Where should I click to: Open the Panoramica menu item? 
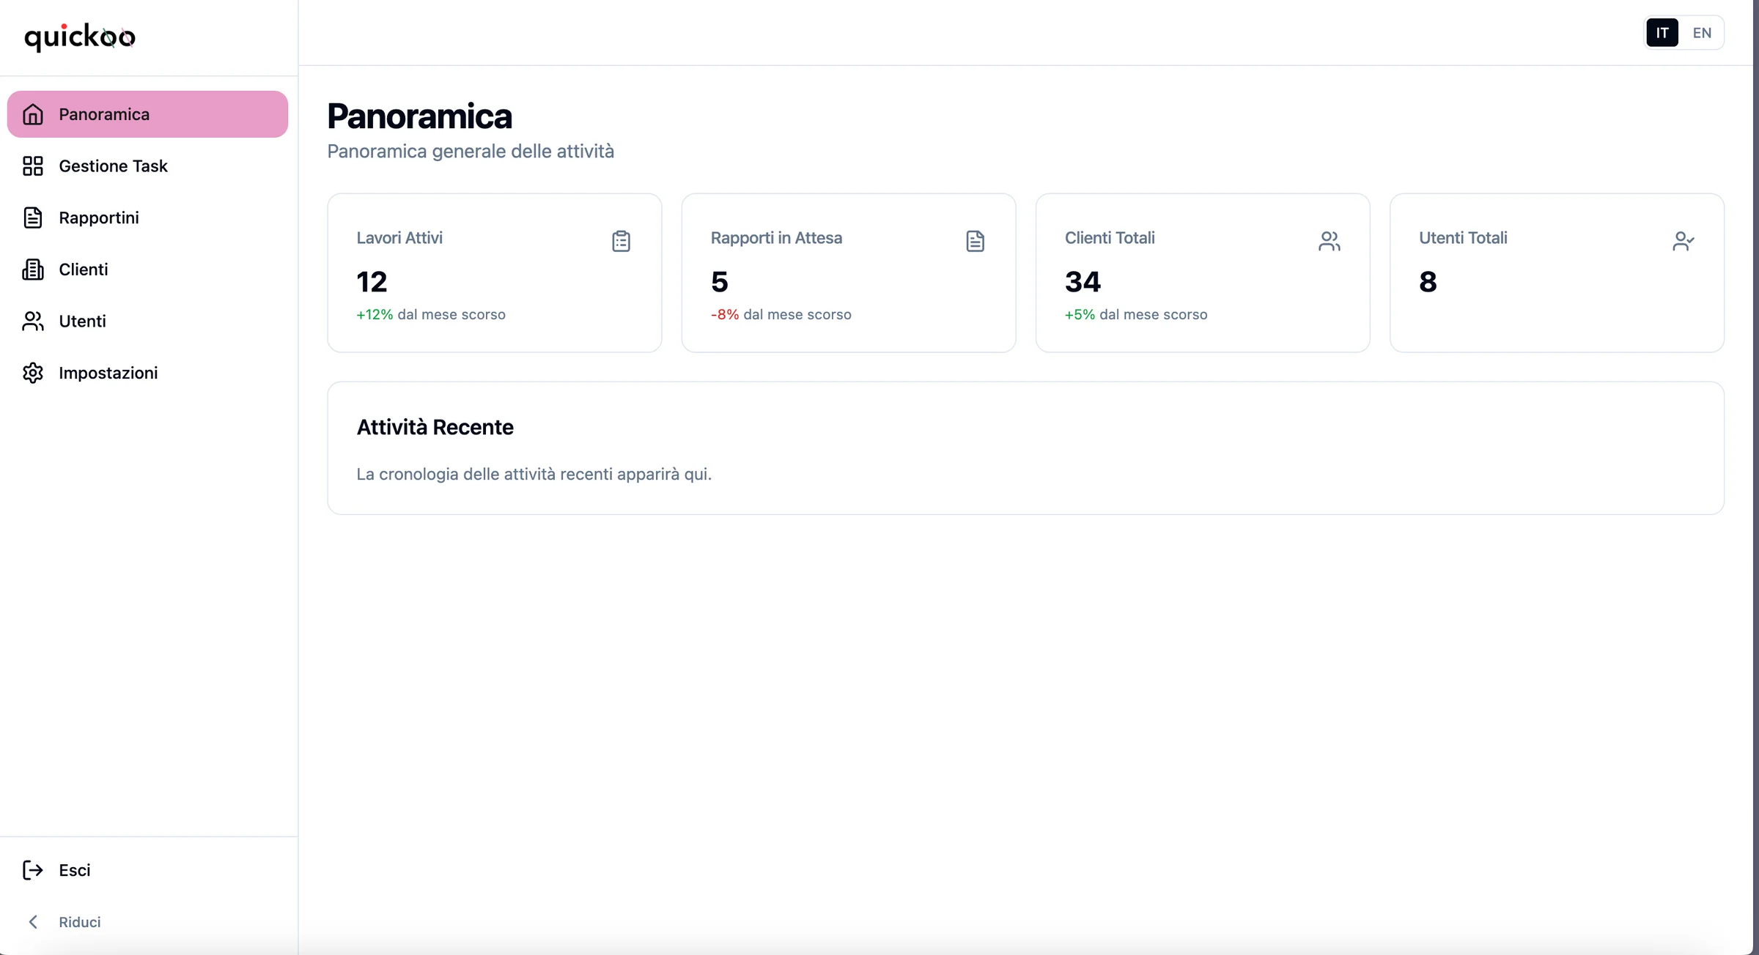[147, 114]
